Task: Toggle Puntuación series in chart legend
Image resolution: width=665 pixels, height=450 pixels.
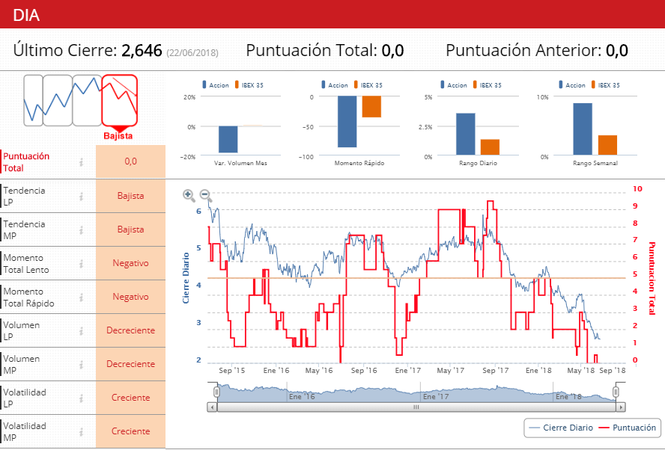Action: pos(628,428)
